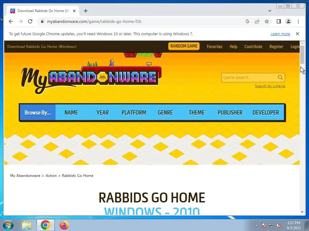The width and height of the screenshot is (309, 231).
Task: Select the Download Rabbids Go Home tab
Action: (43, 11)
